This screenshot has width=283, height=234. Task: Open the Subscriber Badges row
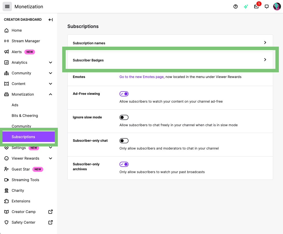click(x=170, y=60)
